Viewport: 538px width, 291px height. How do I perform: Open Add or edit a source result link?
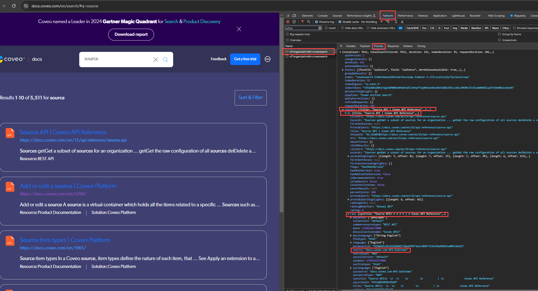pos(68,186)
